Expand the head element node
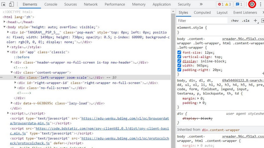 tap(4, 22)
